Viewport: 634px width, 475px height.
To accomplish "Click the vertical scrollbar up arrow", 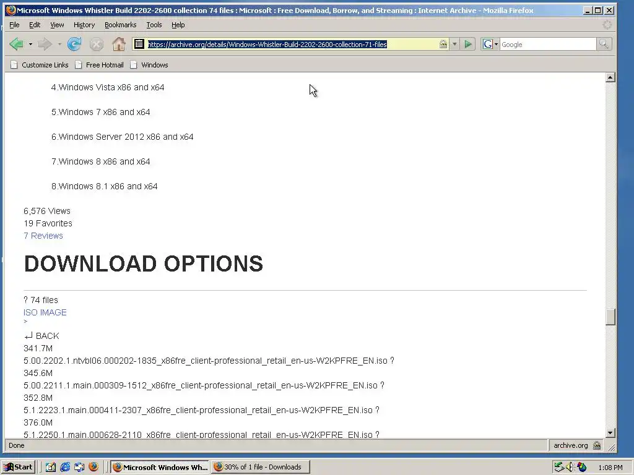I will [610, 77].
